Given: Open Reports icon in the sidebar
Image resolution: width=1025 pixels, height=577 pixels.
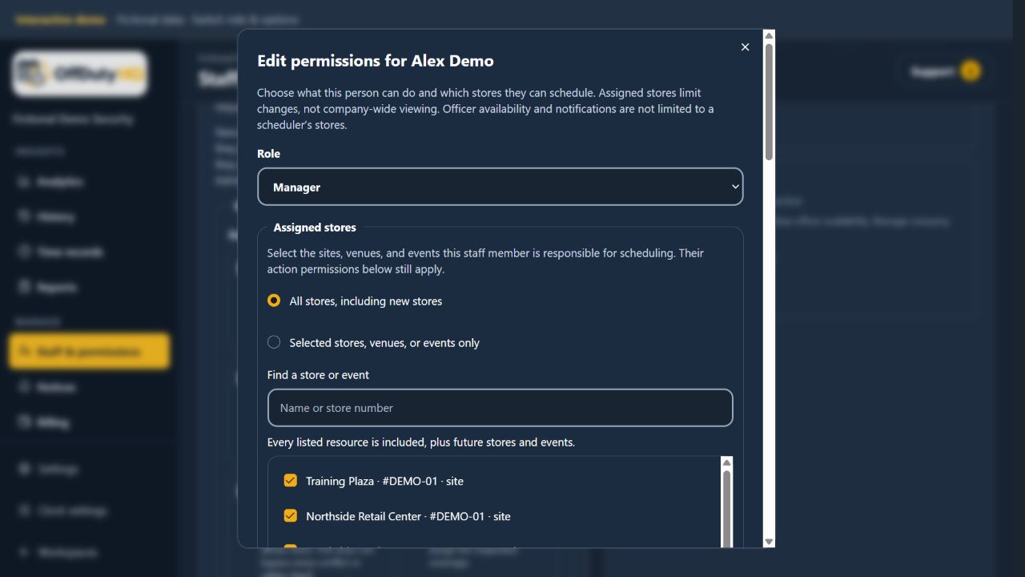Looking at the screenshot, I should pyautogui.click(x=24, y=287).
